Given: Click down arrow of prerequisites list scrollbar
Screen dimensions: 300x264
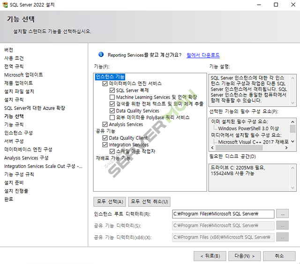Looking at the screenshot, I should pyautogui.click(x=292, y=142).
